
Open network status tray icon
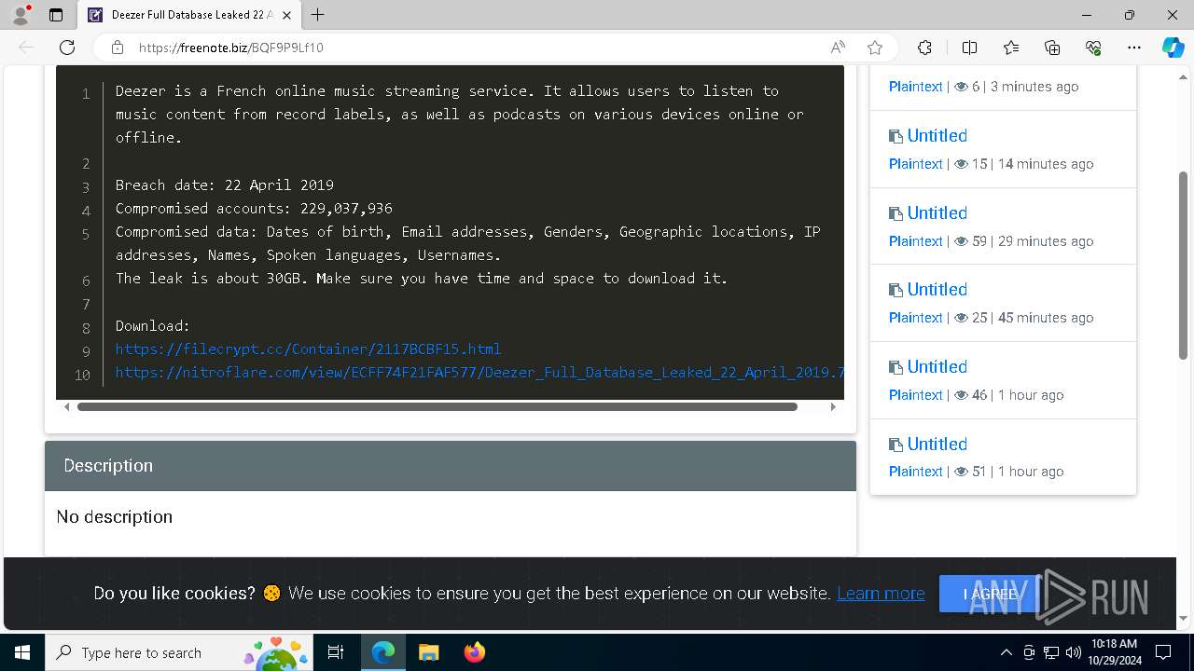tap(1051, 652)
